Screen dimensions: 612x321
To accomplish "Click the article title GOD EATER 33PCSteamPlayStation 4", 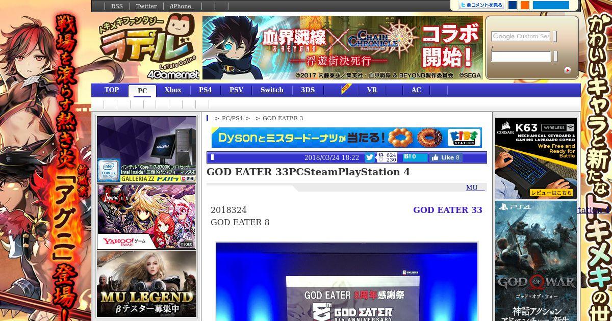I will coord(308,172).
